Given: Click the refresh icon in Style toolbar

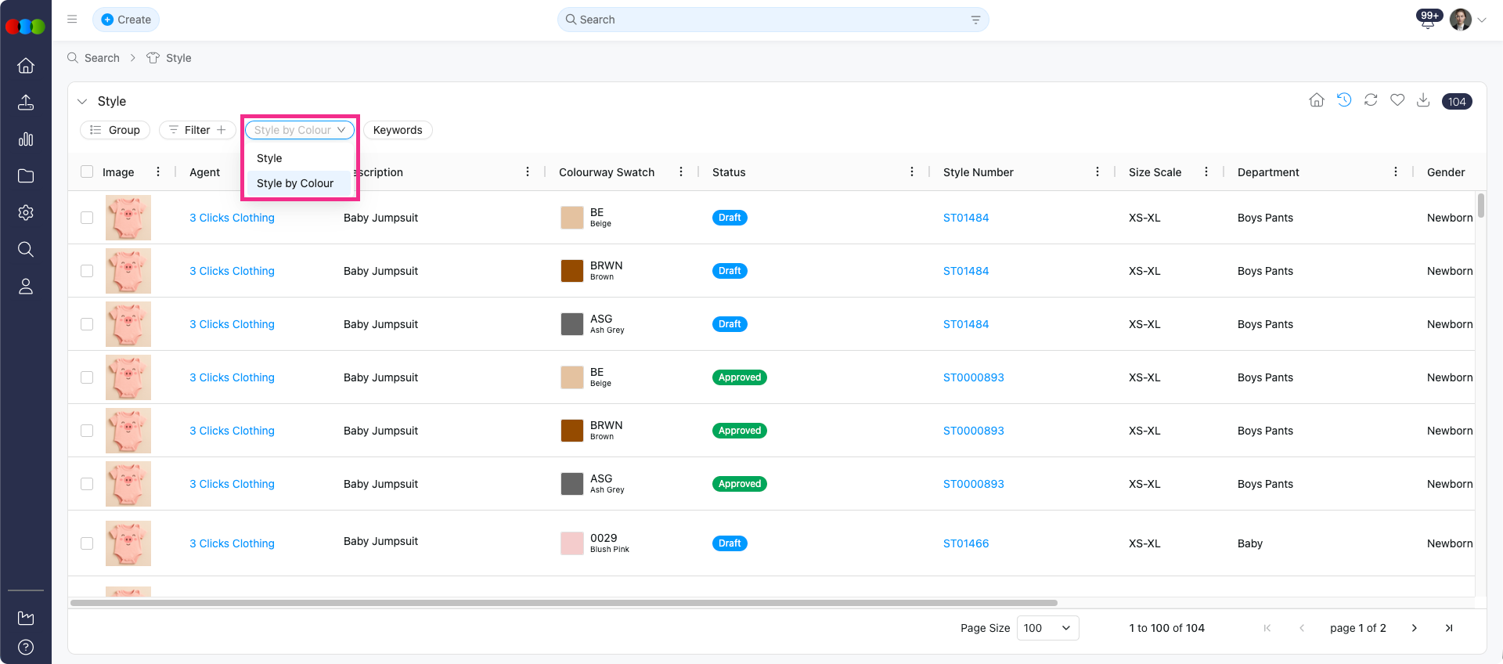Looking at the screenshot, I should pyautogui.click(x=1371, y=100).
